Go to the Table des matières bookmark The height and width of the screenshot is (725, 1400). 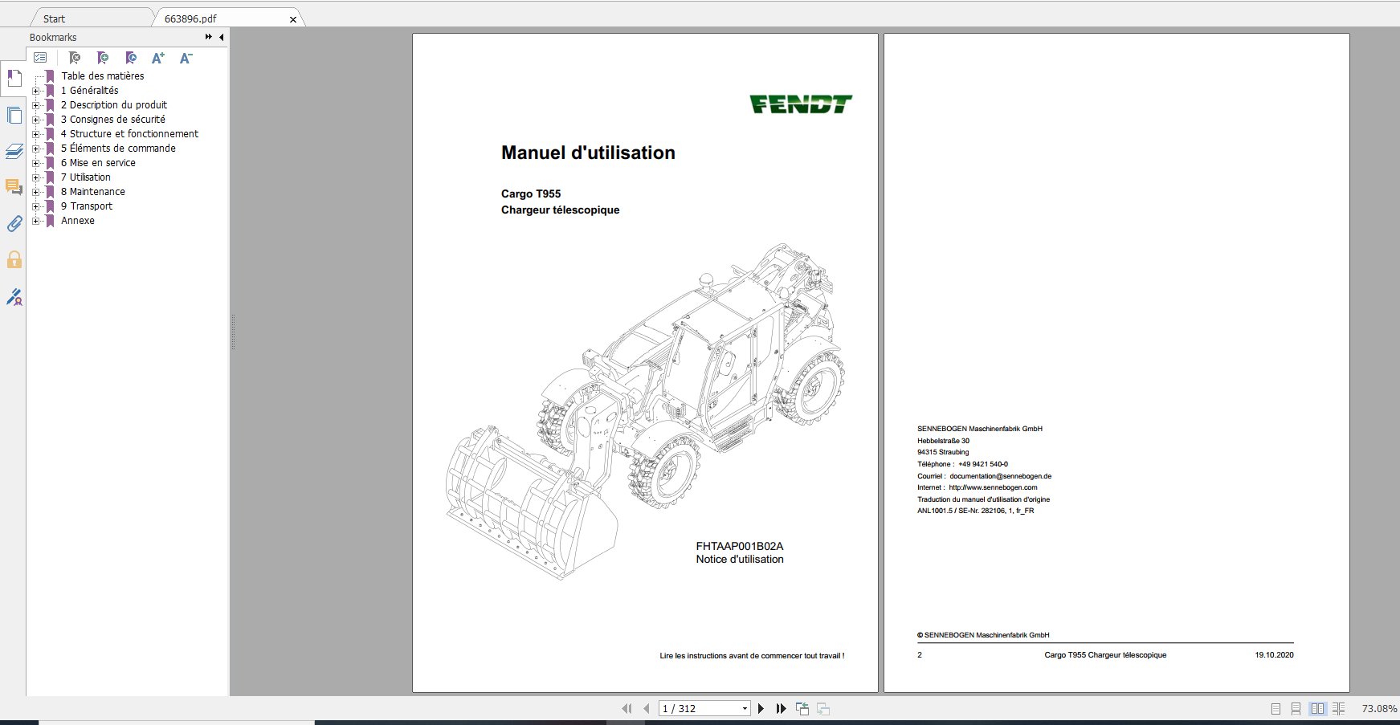[x=102, y=75]
